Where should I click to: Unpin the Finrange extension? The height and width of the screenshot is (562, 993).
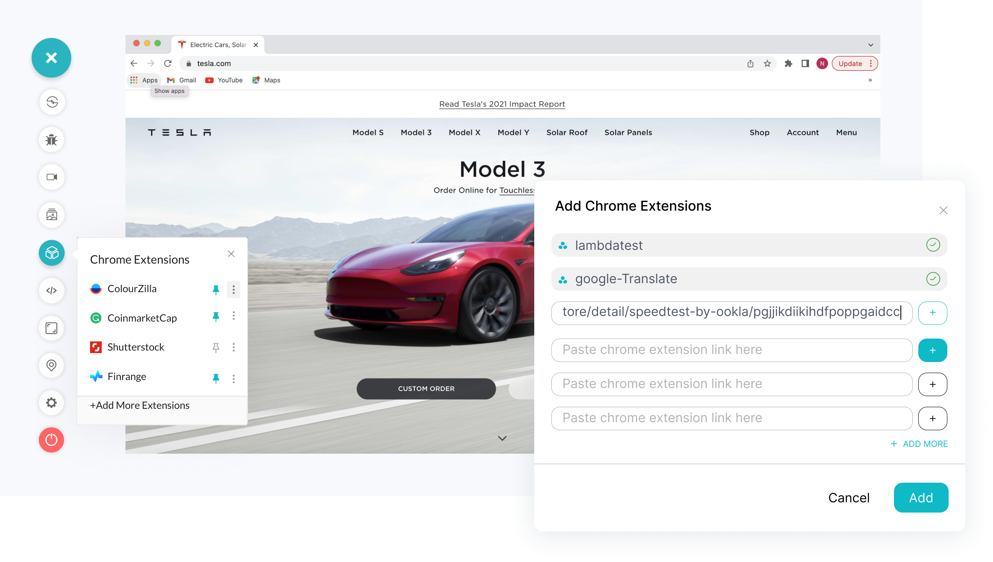click(x=216, y=378)
